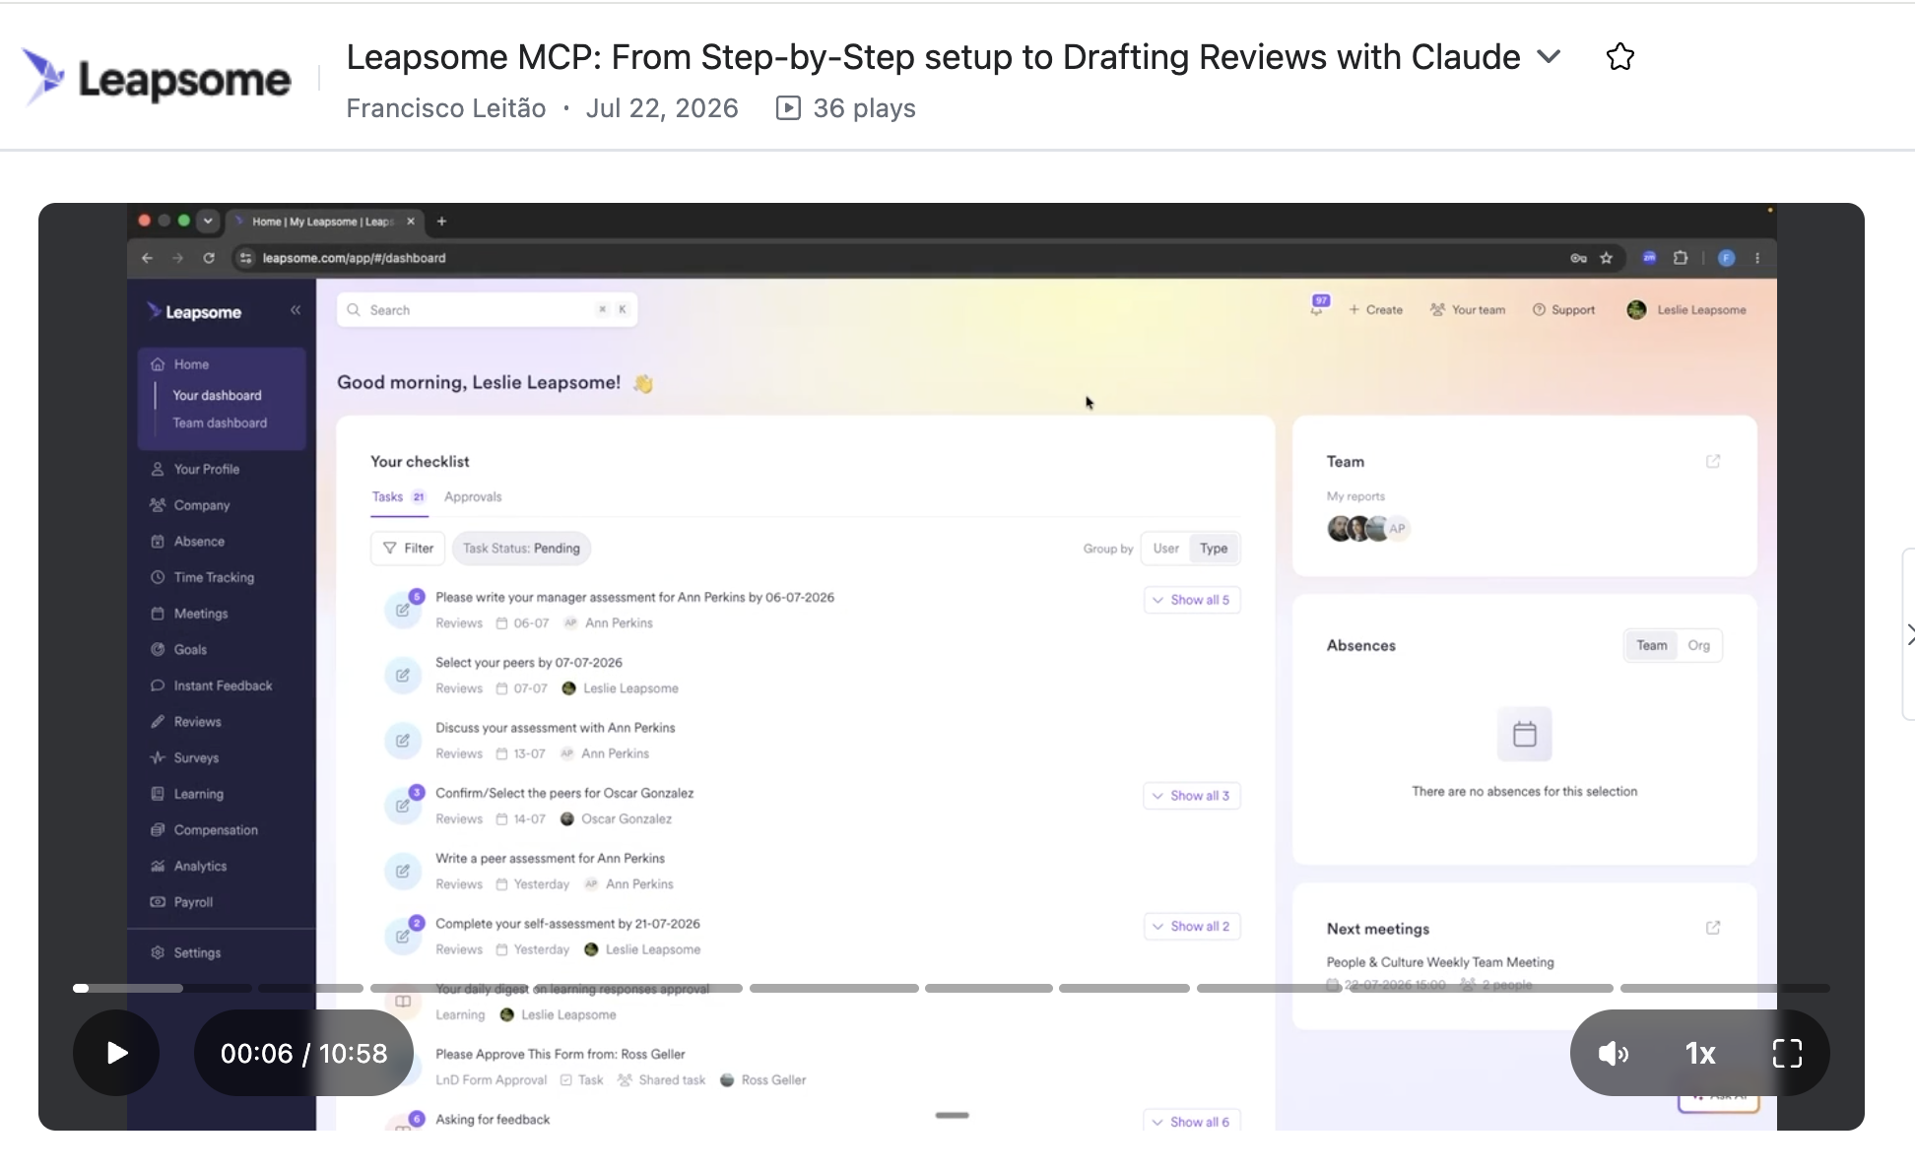The width and height of the screenshot is (1915, 1170).
Task: Open Goals in sidebar
Action: pos(190,650)
